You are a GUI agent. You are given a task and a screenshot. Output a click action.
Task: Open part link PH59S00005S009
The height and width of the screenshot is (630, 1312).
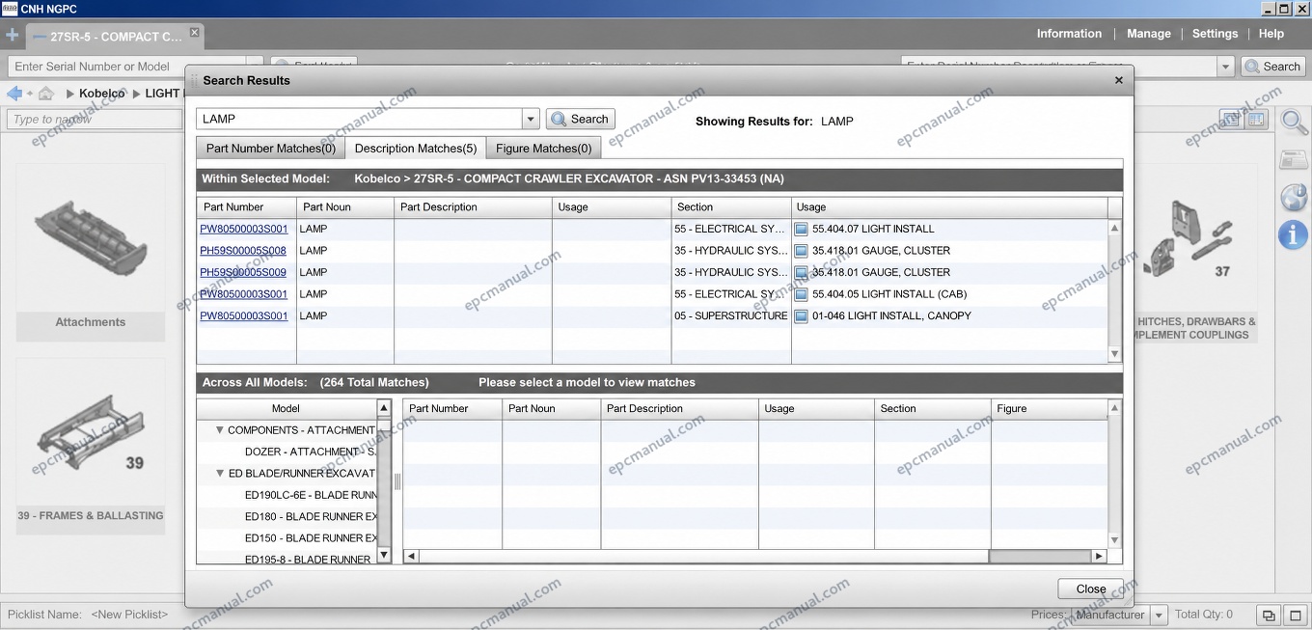[243, 272]
